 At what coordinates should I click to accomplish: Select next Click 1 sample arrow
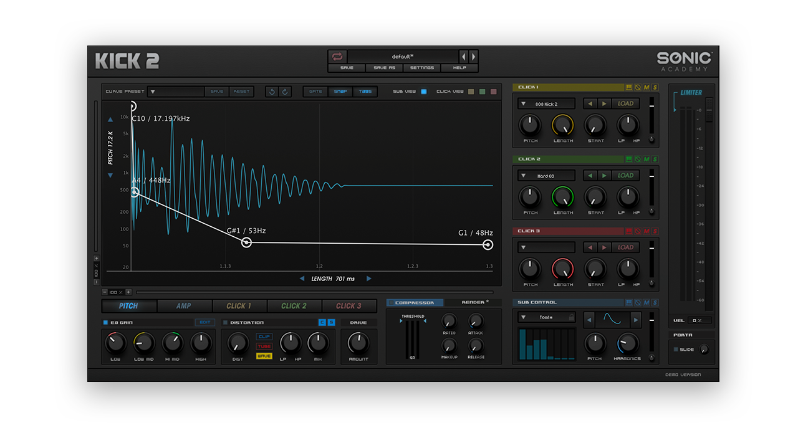603,103
